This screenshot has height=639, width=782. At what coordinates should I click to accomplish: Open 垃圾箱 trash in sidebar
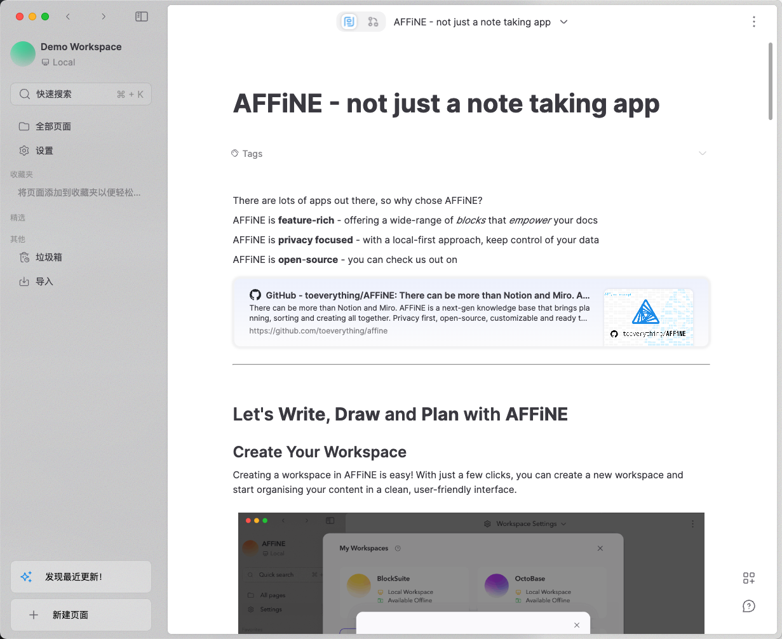81,257
